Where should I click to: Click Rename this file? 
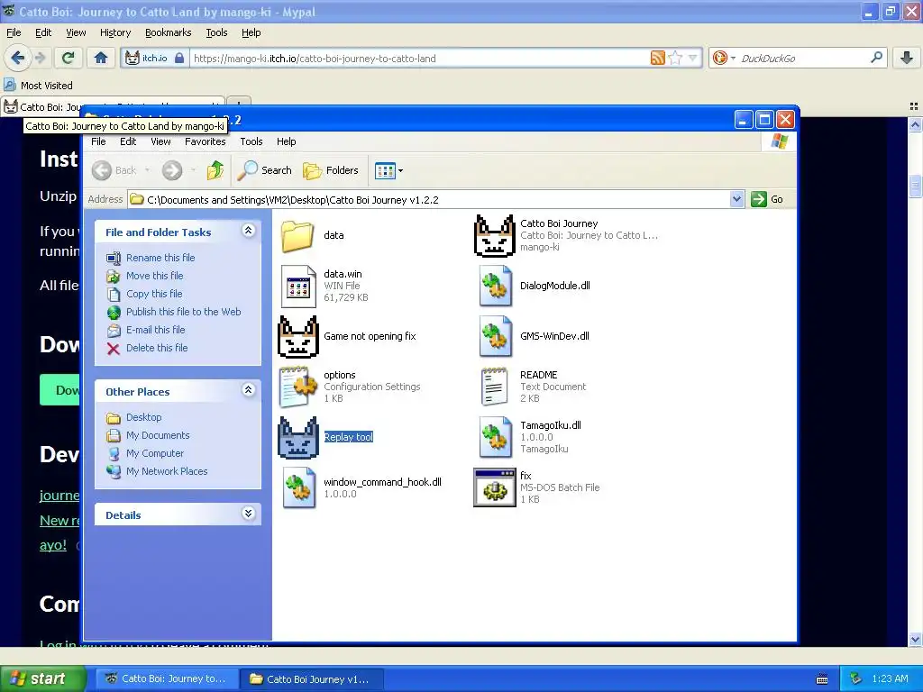(160, 258)
